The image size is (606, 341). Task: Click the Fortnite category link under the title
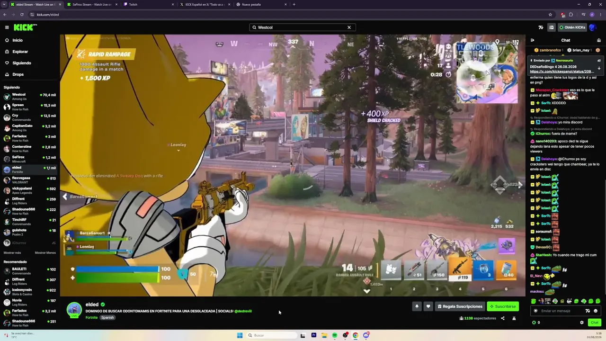[91, 317]
